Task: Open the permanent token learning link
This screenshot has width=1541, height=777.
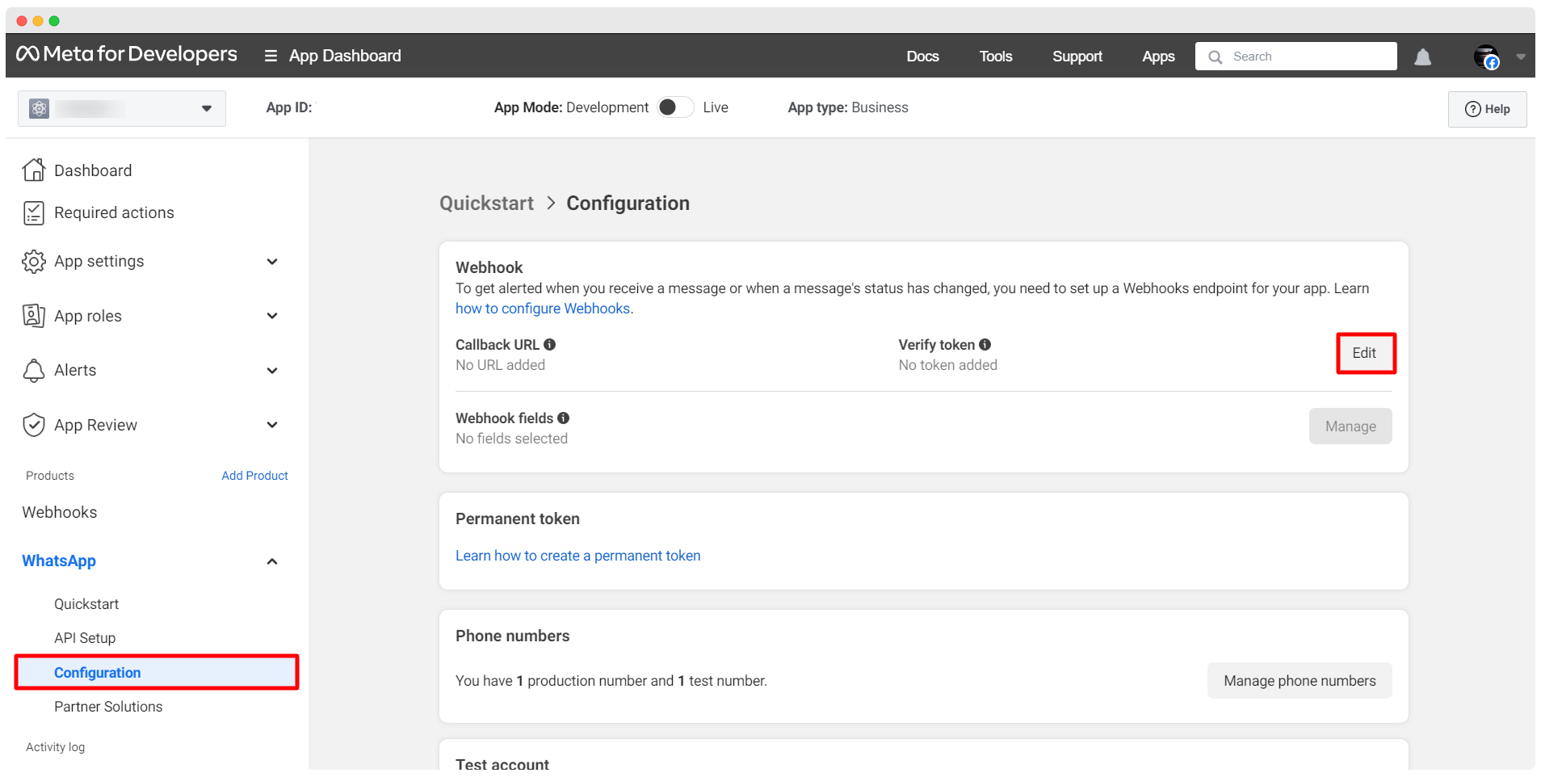Action: click(577, 556)
